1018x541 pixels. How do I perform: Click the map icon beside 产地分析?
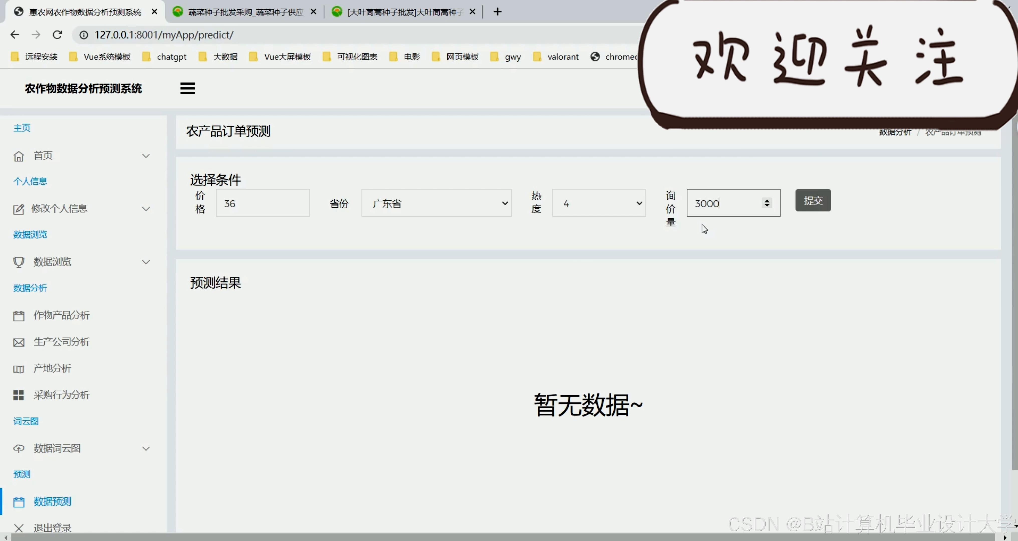(19, 369)
